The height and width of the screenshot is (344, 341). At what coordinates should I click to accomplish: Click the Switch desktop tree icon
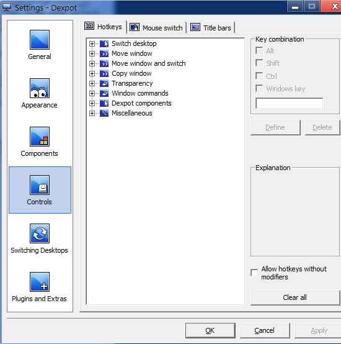tap(104, 43)
